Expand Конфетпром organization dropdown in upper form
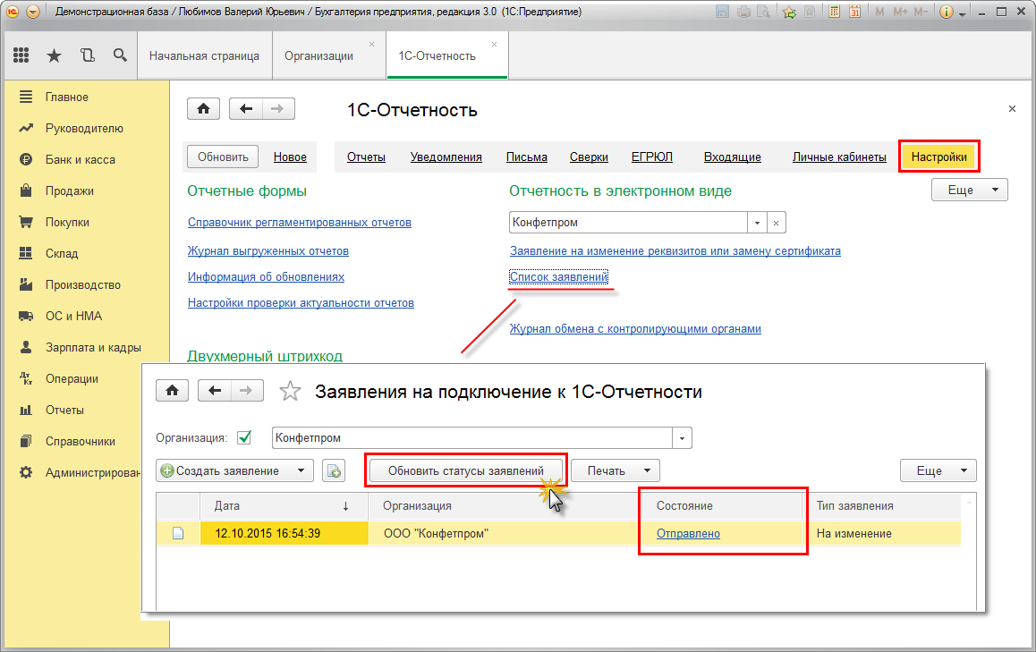Image resolution: width=1036 pixels, height=652 pixels. coord(757,223)
